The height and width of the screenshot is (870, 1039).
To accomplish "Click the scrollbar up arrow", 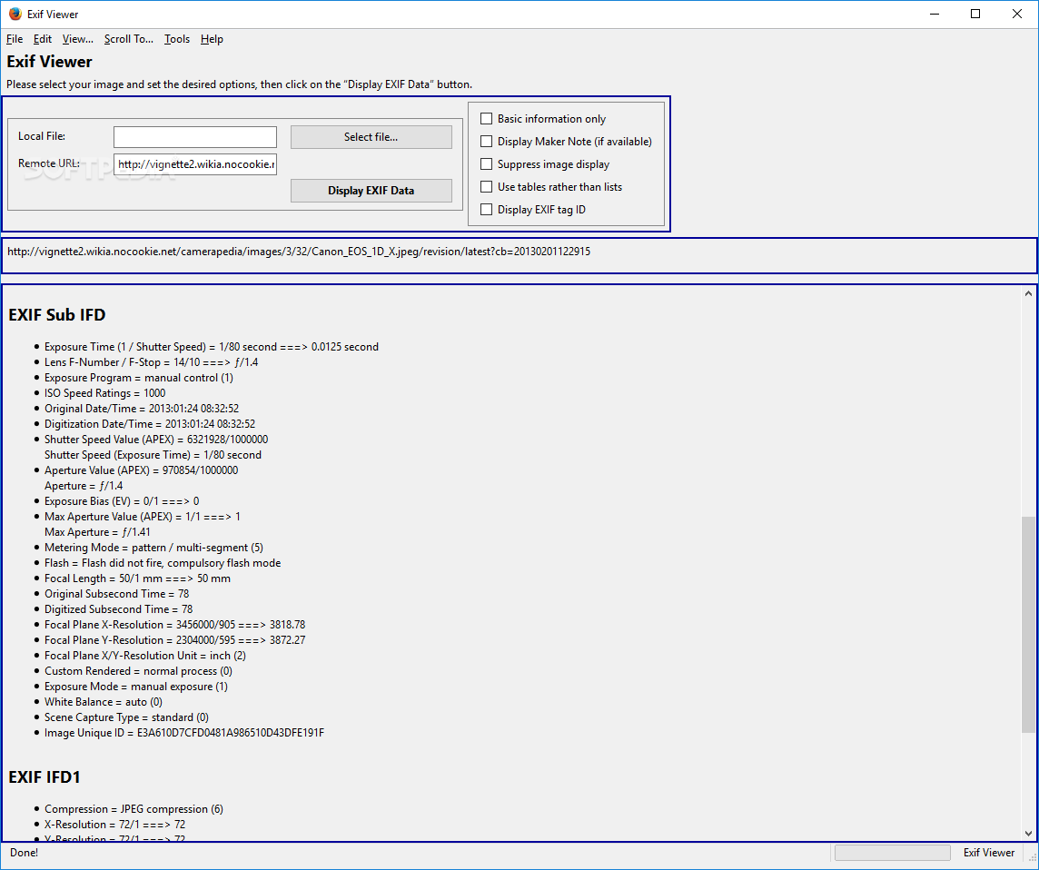I will (1028, 293).
